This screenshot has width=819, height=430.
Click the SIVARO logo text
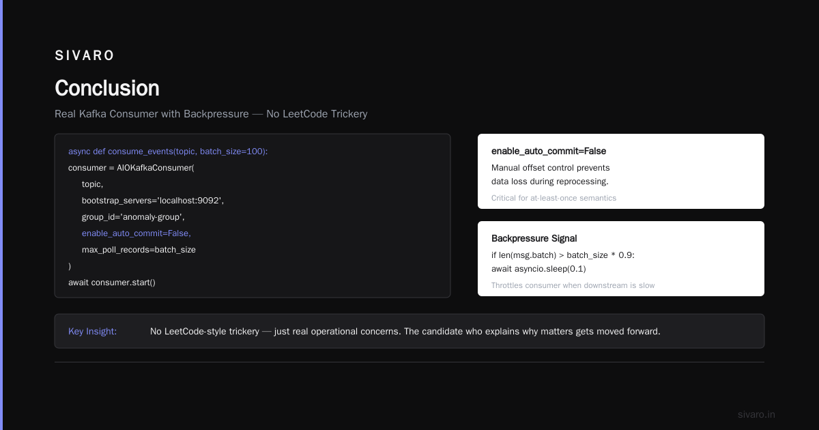(x=85, y=56)
